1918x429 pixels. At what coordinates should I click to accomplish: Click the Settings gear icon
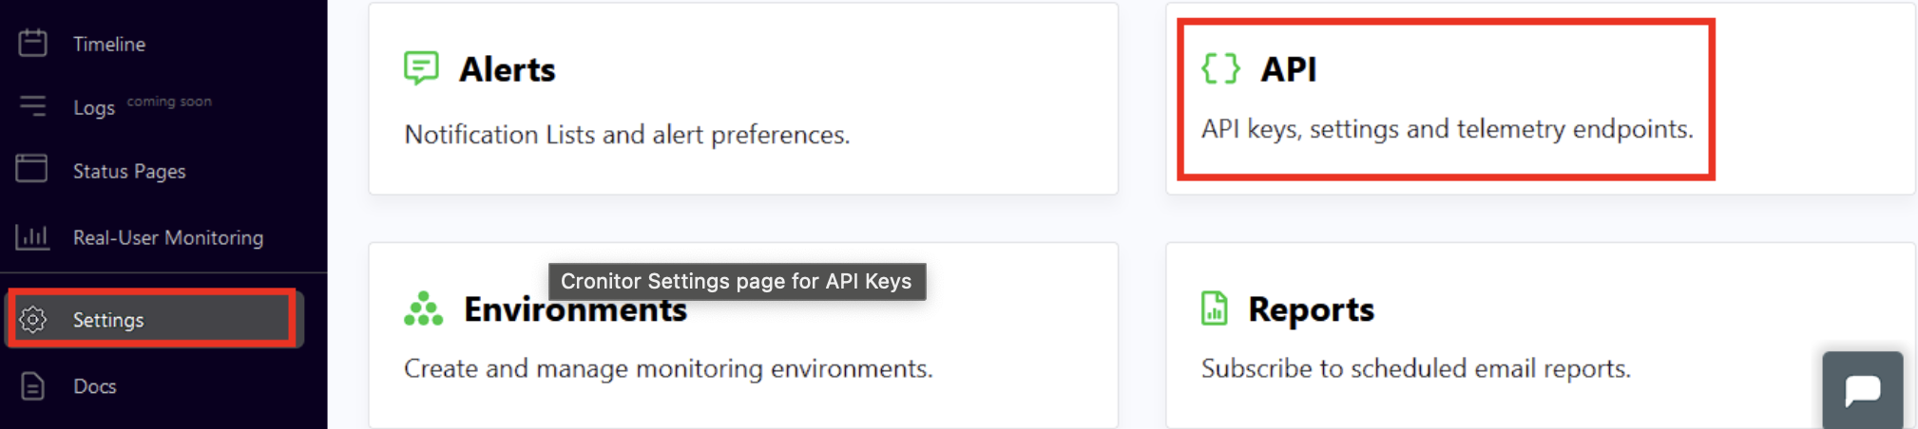33,320
